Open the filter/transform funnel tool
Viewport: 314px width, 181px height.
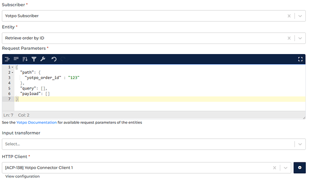(34, 59)
